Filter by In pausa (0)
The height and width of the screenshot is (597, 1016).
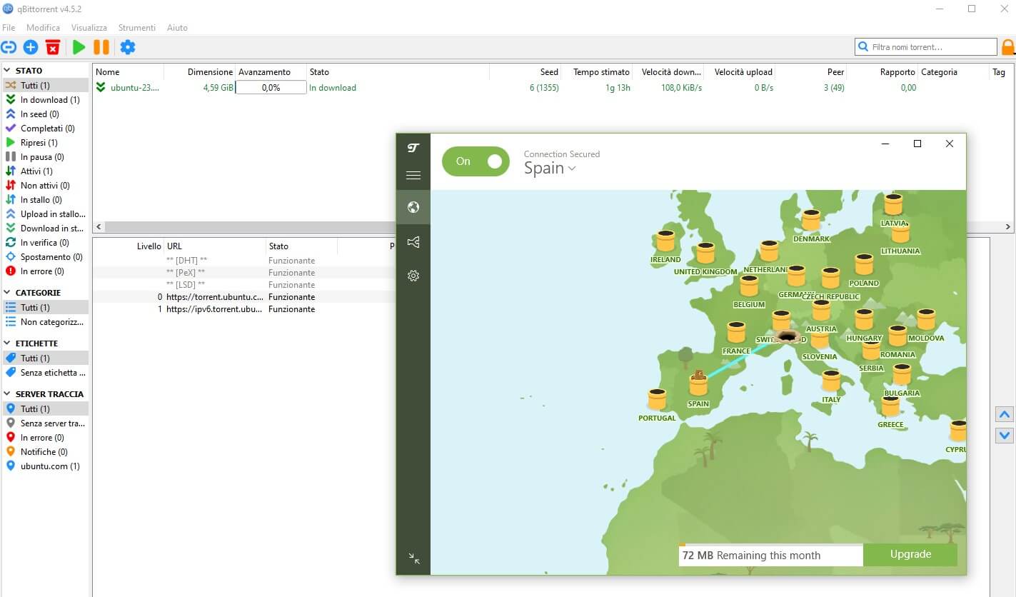[x=45, y=157]
